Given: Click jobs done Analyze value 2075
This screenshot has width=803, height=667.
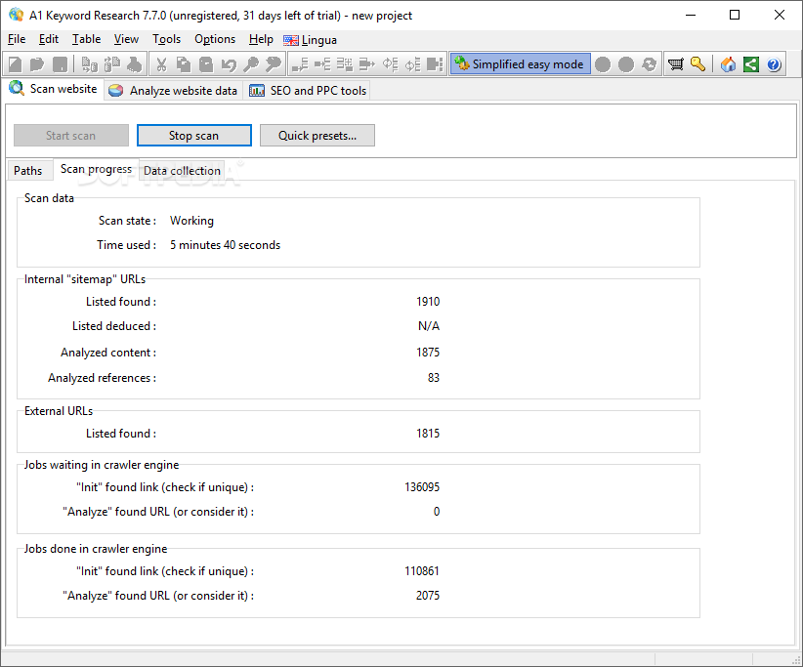Looking at the screenshot, I should coord(428,596).
